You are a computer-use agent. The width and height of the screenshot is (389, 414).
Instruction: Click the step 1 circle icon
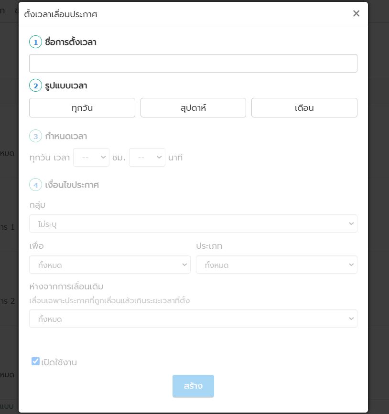click(x=35, y=42)
